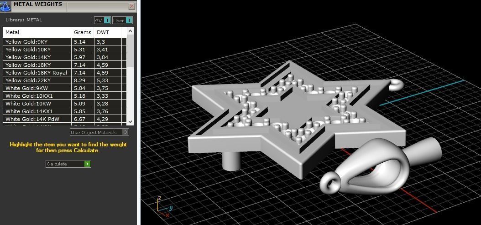Click the 5.14 grams value
481x225 pixels.
tap(80, 41)
